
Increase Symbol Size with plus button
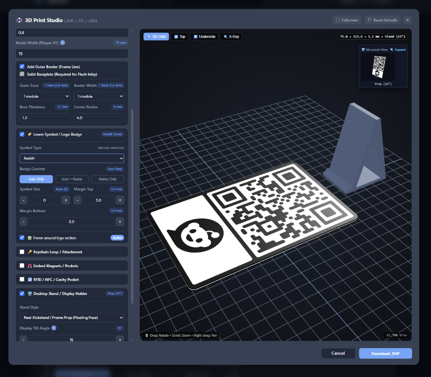(66, 200)
